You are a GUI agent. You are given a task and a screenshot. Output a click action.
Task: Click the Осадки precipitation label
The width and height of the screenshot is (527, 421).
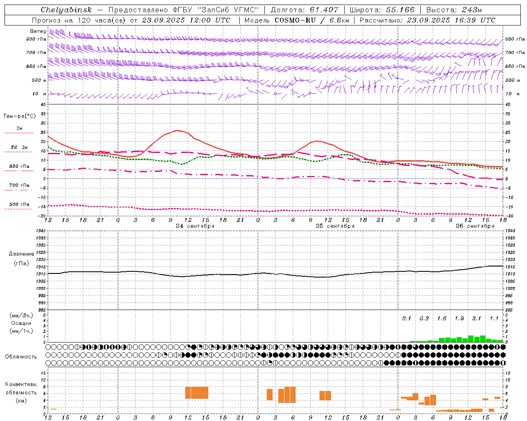pos(21,323)
